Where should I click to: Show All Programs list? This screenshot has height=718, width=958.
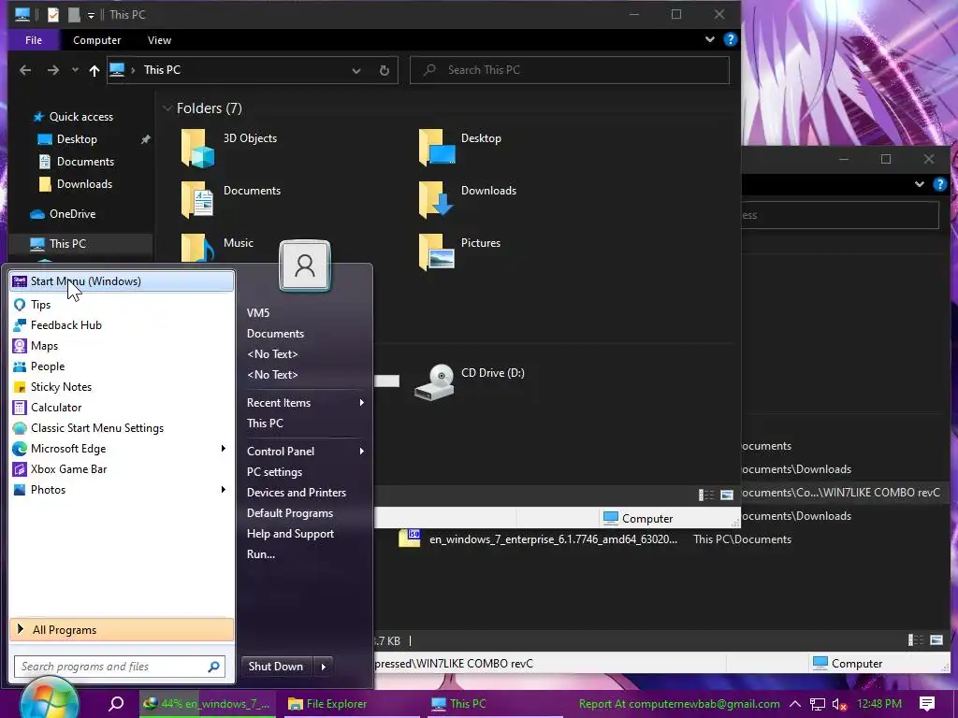click(122, 629)
